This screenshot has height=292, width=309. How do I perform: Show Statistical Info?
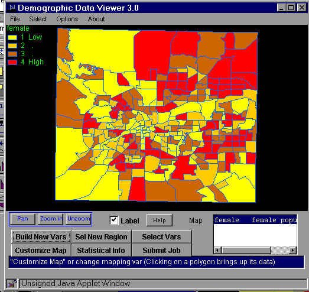pos(101,250)
